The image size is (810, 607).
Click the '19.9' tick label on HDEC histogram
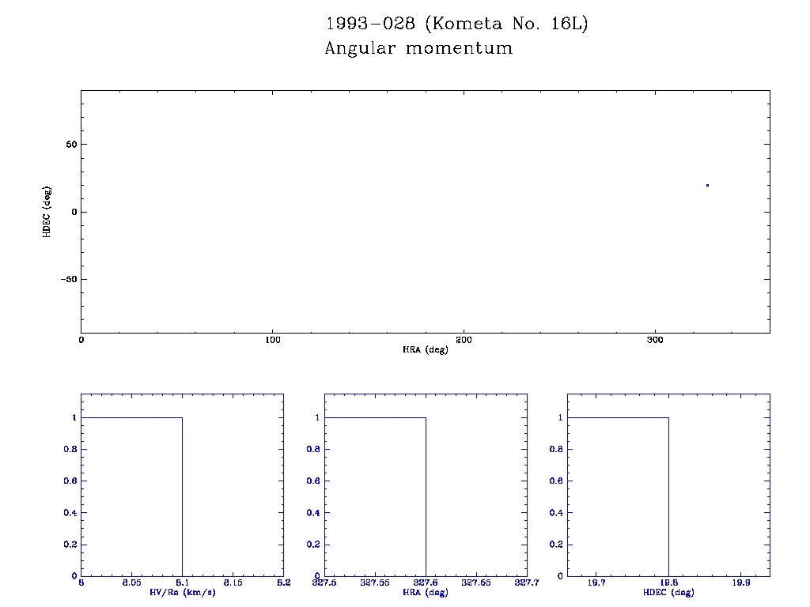coord(740,583)
